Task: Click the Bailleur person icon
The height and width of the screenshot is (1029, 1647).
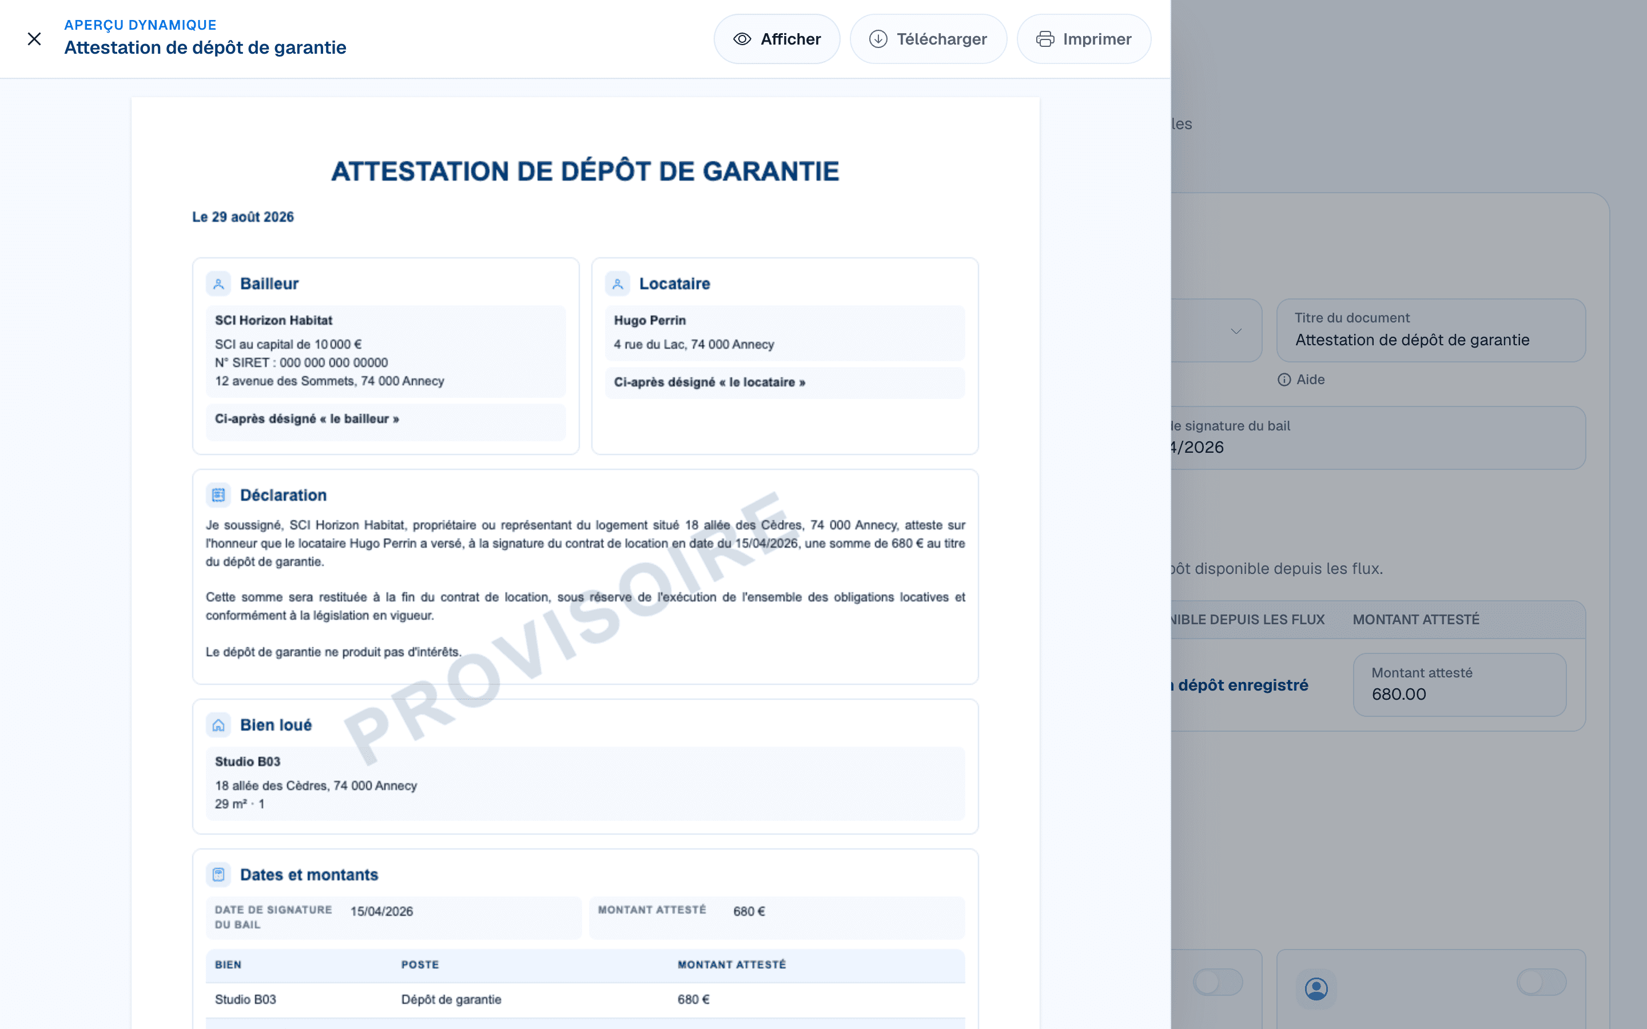Action: click(218, 284)
